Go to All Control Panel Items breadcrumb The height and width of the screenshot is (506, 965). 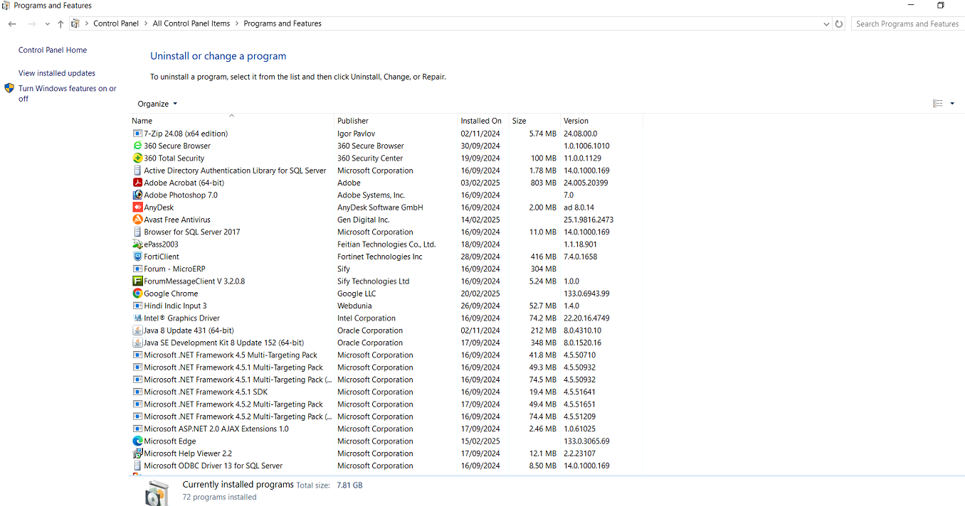191,23
